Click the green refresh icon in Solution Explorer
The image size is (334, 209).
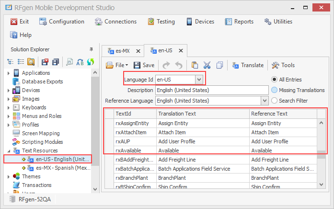click(x=90, y=61)
